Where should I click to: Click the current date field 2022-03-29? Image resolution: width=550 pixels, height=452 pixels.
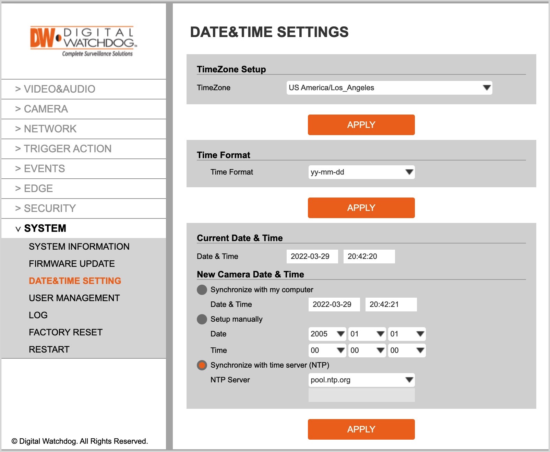coord(312,257)
